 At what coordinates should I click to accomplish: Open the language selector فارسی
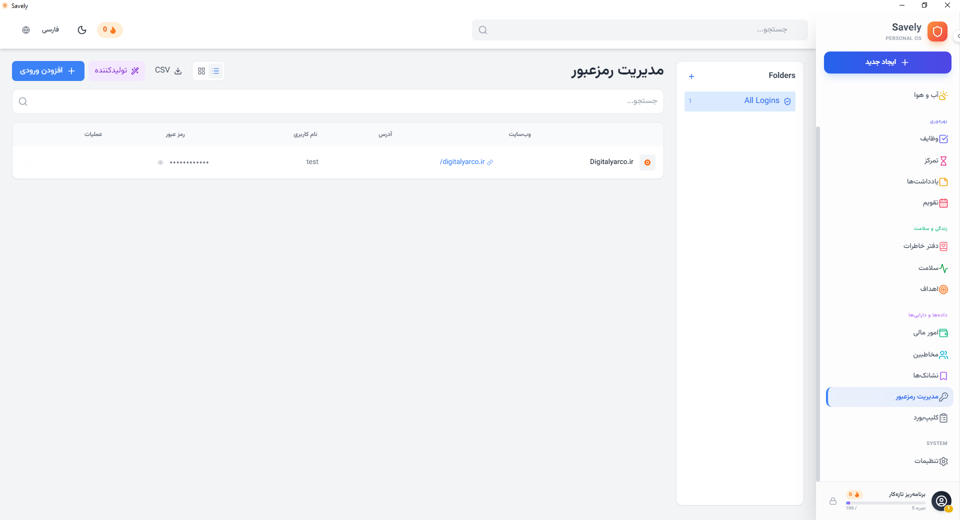[x=50, y=30]
